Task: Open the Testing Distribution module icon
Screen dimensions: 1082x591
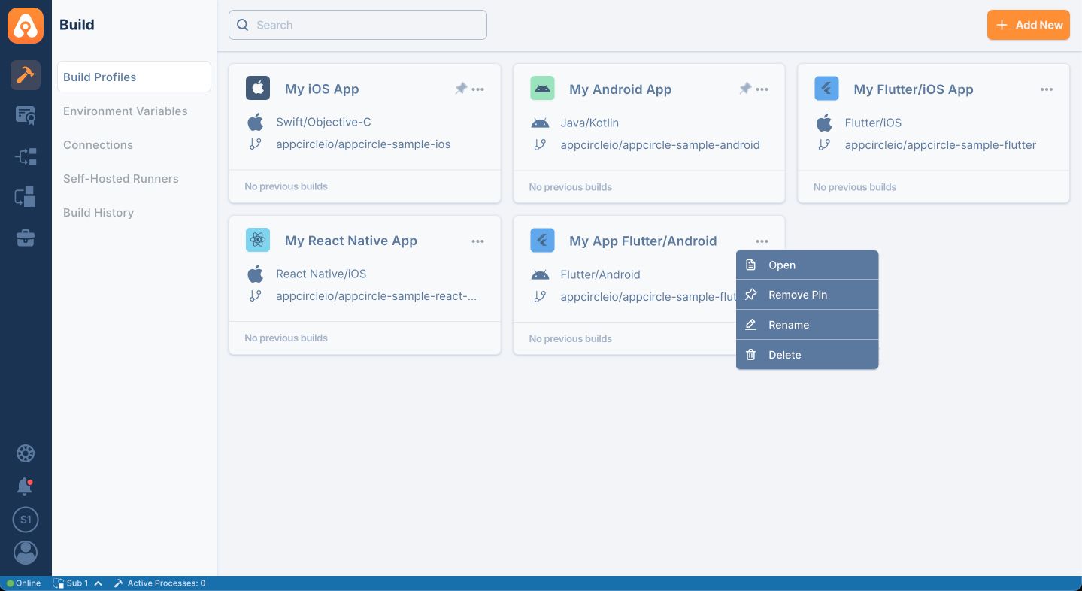Action: point(26,156)
